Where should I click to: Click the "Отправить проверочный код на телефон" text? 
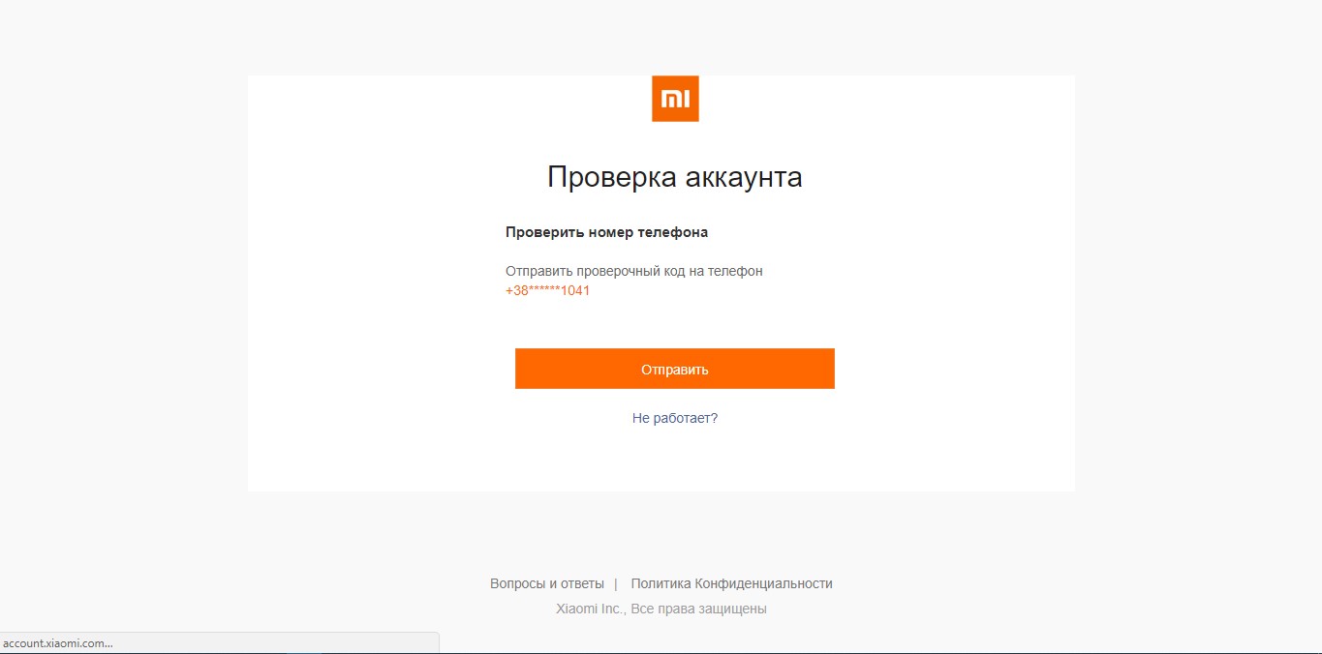[633, 271]
